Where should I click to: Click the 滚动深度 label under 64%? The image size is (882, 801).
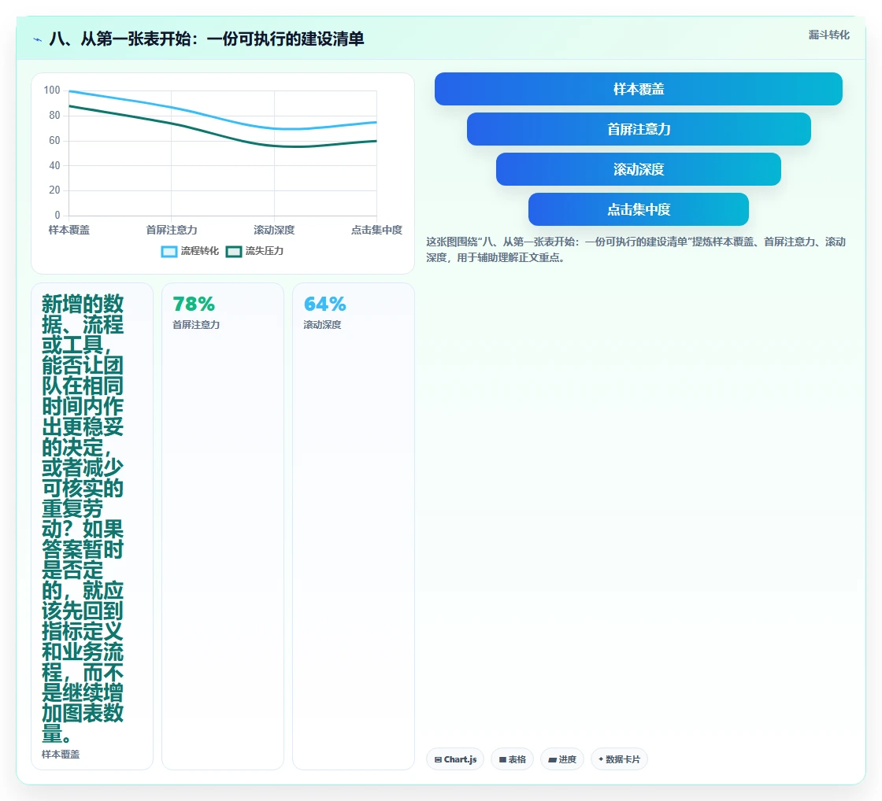[322, 325]
